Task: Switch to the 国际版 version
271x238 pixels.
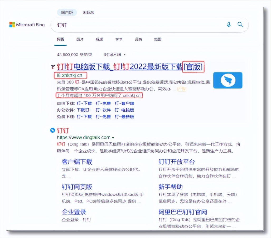Action: point(89,12)
